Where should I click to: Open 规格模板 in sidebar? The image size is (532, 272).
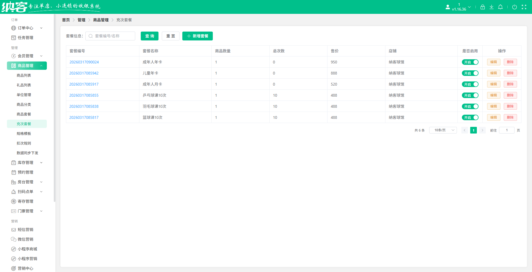24,134
